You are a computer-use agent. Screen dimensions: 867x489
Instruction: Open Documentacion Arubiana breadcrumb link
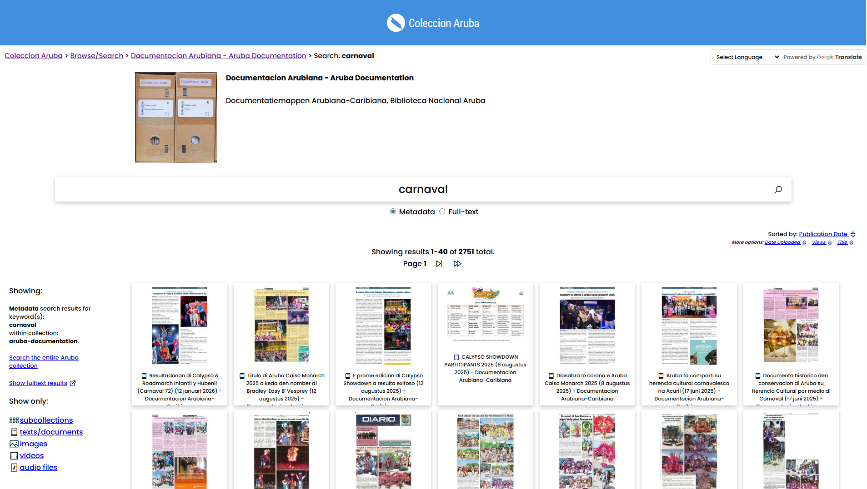tap(218, 56)
